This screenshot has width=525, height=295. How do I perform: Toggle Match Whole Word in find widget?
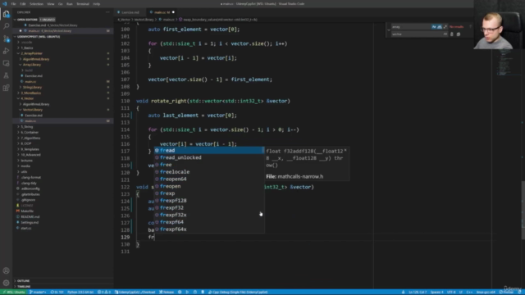[440, 27]
